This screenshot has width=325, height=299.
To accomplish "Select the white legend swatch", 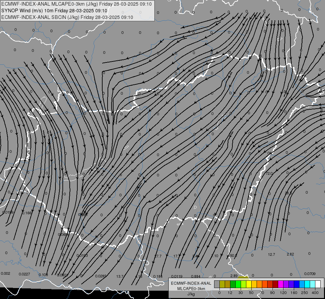I will (x=318, y=284).
